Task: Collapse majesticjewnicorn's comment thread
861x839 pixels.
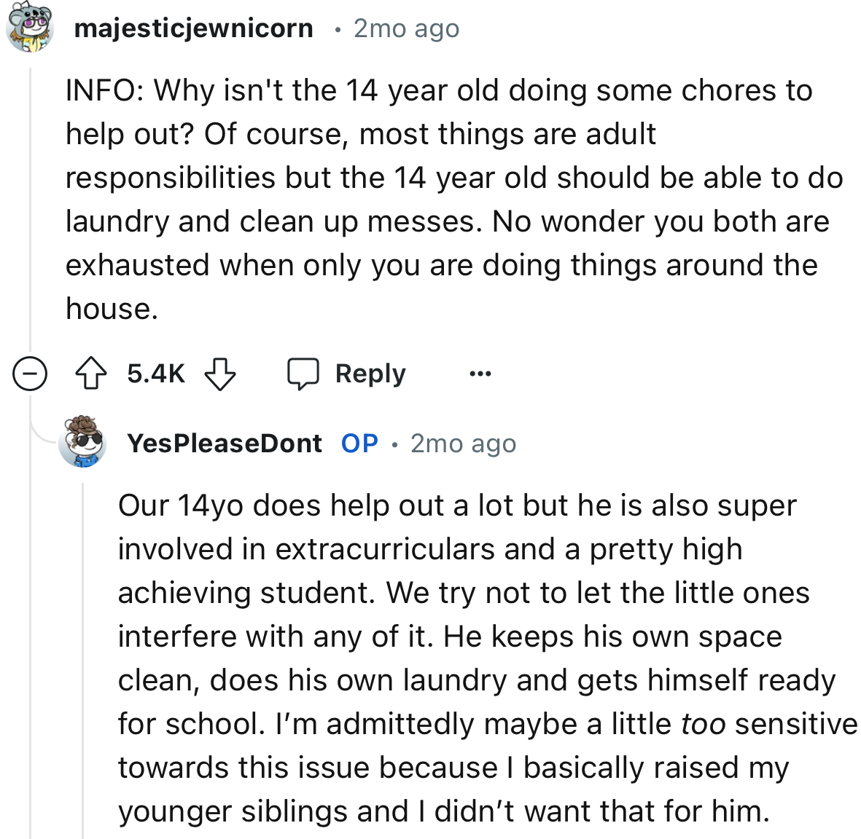Action: pos(29,373)
